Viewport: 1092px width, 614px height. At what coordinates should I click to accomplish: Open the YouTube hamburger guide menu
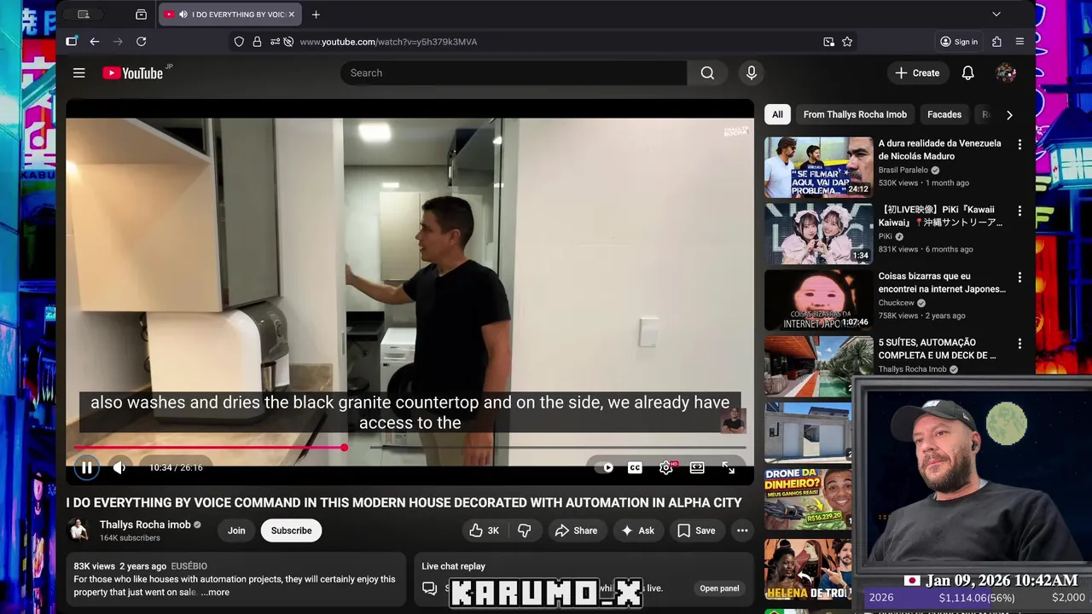[x=79, y=73]
